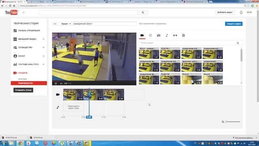Open the video clips tab (camcorder icon)
The height and width of the screenshot is (146, 259).
[142, 35]
